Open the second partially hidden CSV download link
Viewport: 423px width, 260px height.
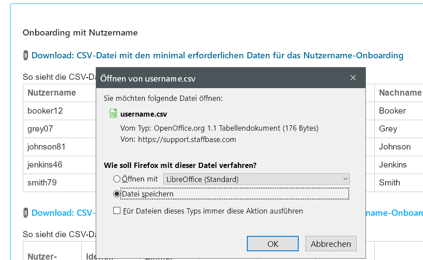tap(63, 213)
